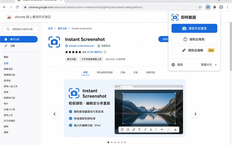Select the 生產力工具 category
This screenshot has height=145, width=232.
point(9,109)
